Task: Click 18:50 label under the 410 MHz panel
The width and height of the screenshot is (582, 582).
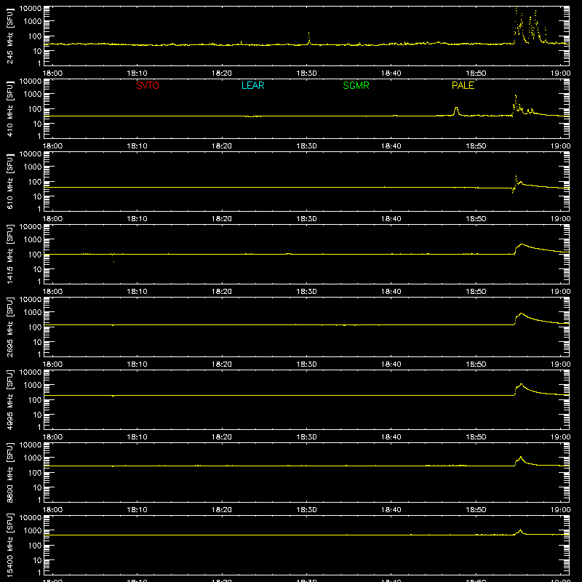Action: (476, 146)
